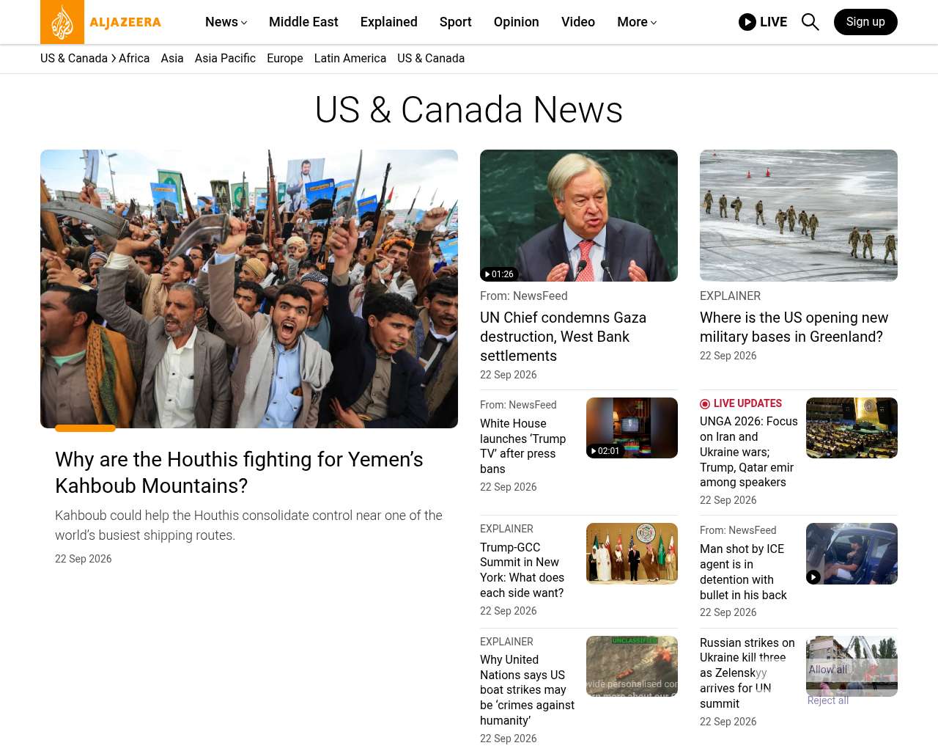Click the Sign up button
The image size is (938, 751).
[x=865, y=22]
